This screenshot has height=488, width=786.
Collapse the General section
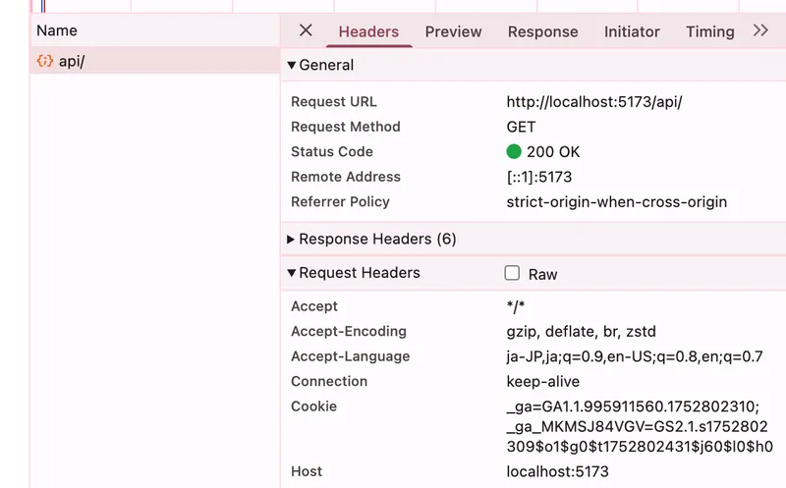click(x=292, y=66)
